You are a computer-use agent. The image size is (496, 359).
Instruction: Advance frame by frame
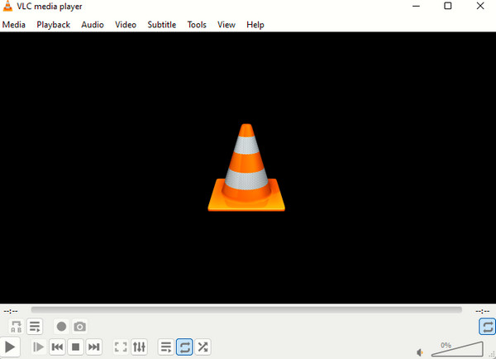[x=39, y=347]
